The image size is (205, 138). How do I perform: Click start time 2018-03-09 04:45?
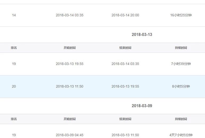click(x=69, y=135)
